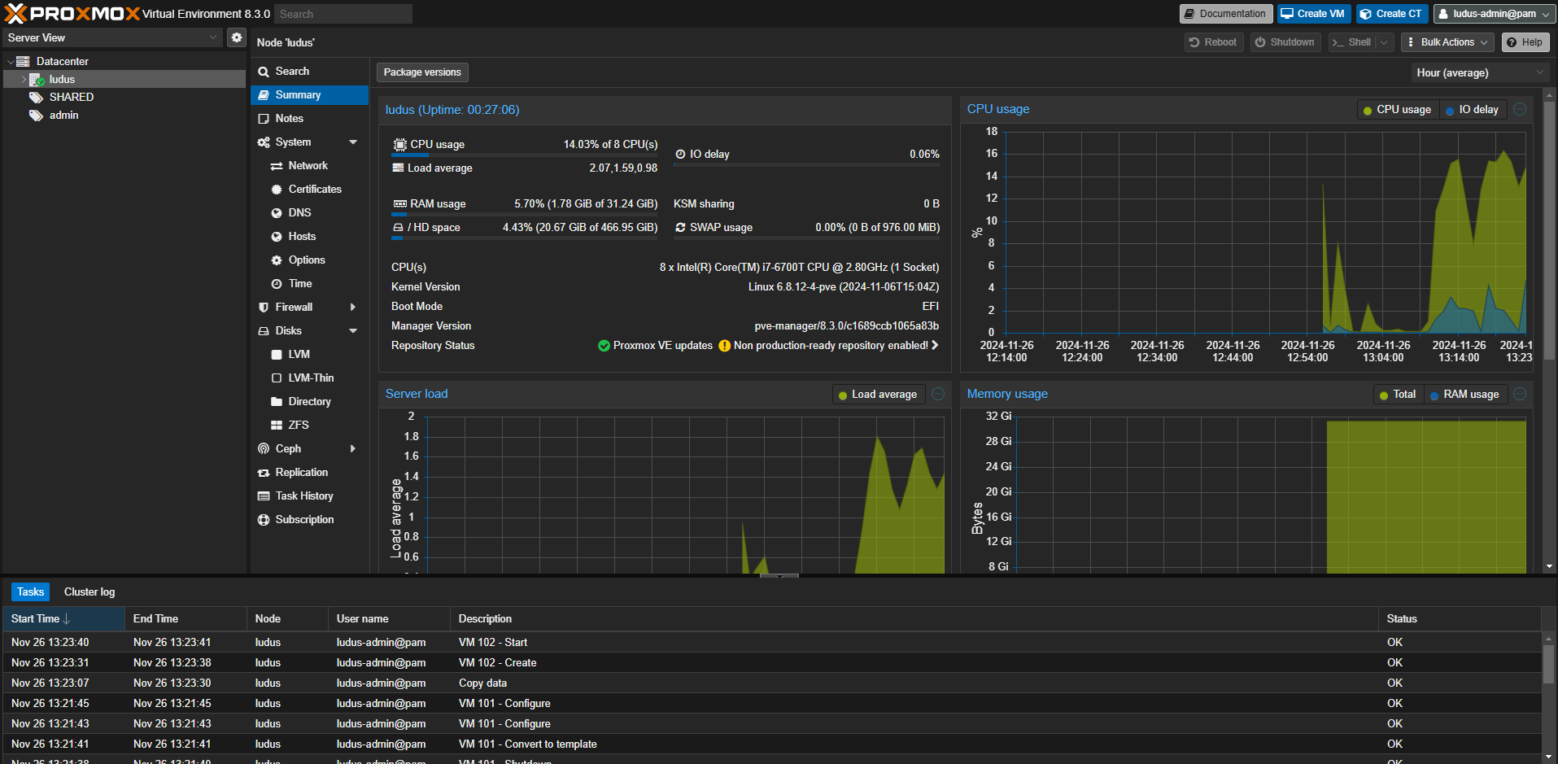Open the ZFS storage page

tap(309, 426)
